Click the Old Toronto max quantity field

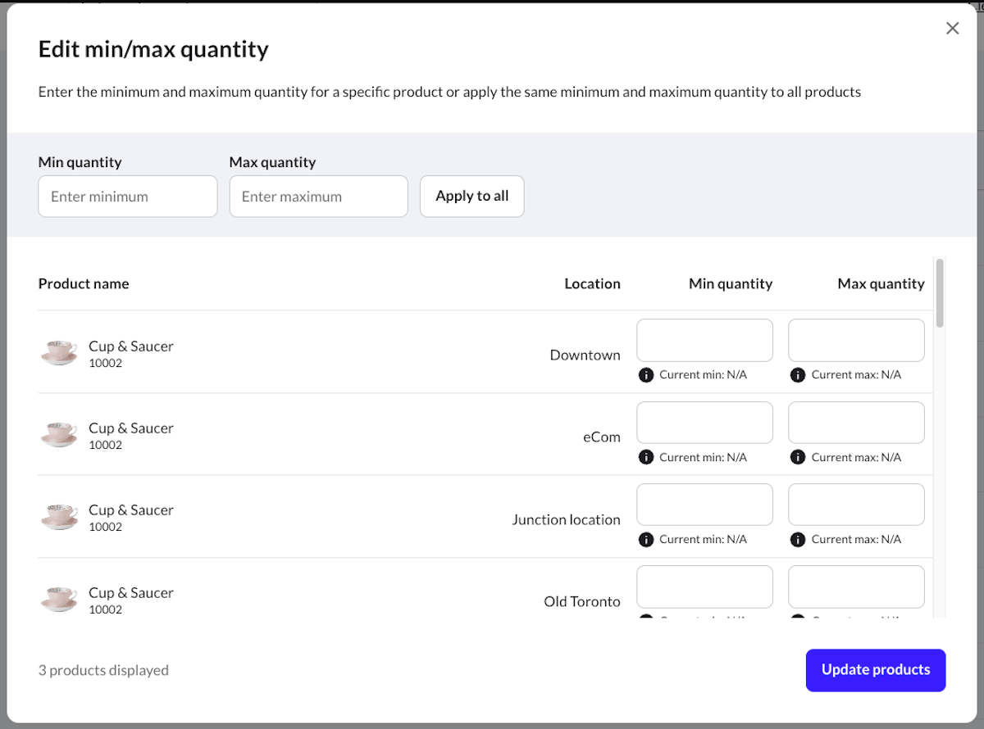857,586
